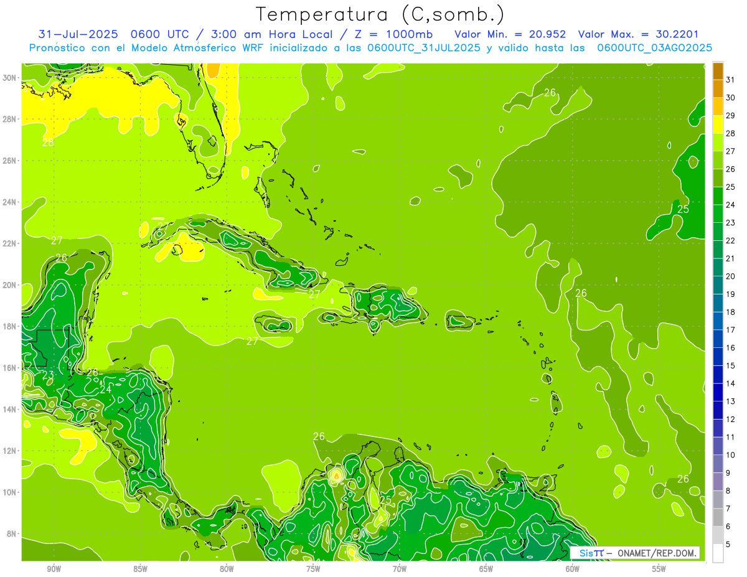Viewport: 747px width, 577px height.
Task: Click the '23' contour label over Guatemala
Action: pos(48,375)
